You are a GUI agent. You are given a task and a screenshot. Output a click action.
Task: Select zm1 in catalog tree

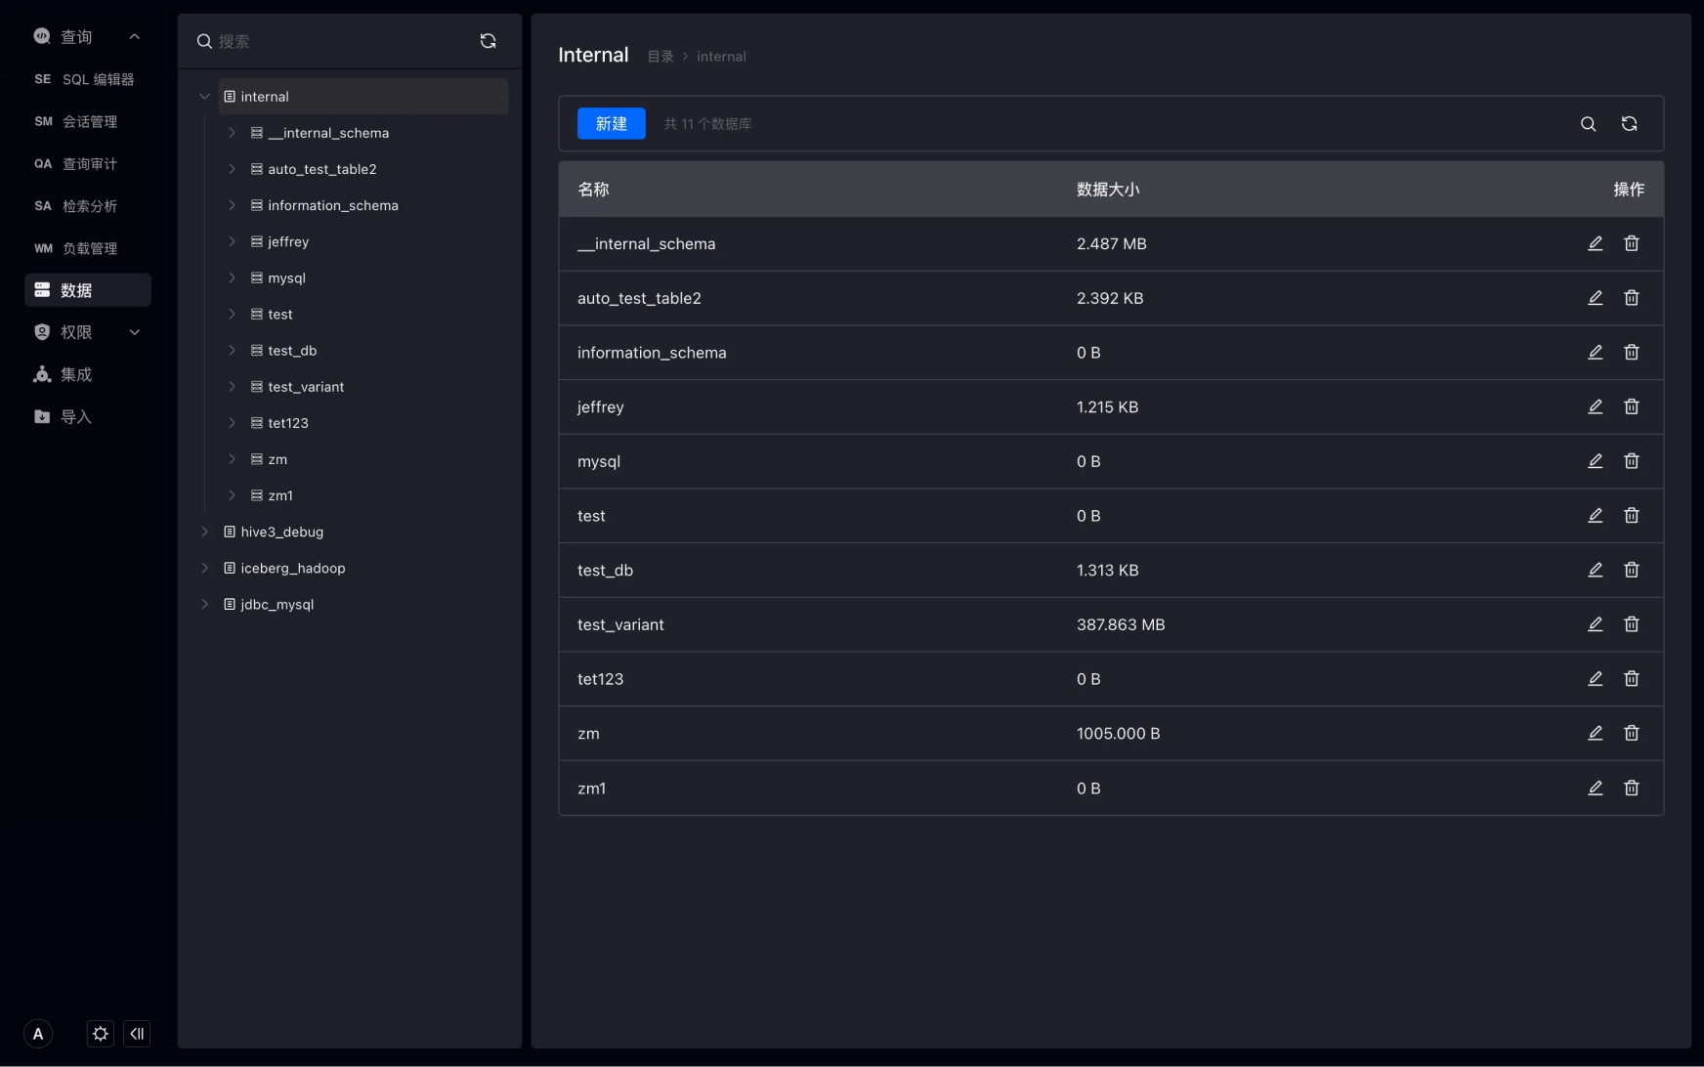tap(280, 495)
